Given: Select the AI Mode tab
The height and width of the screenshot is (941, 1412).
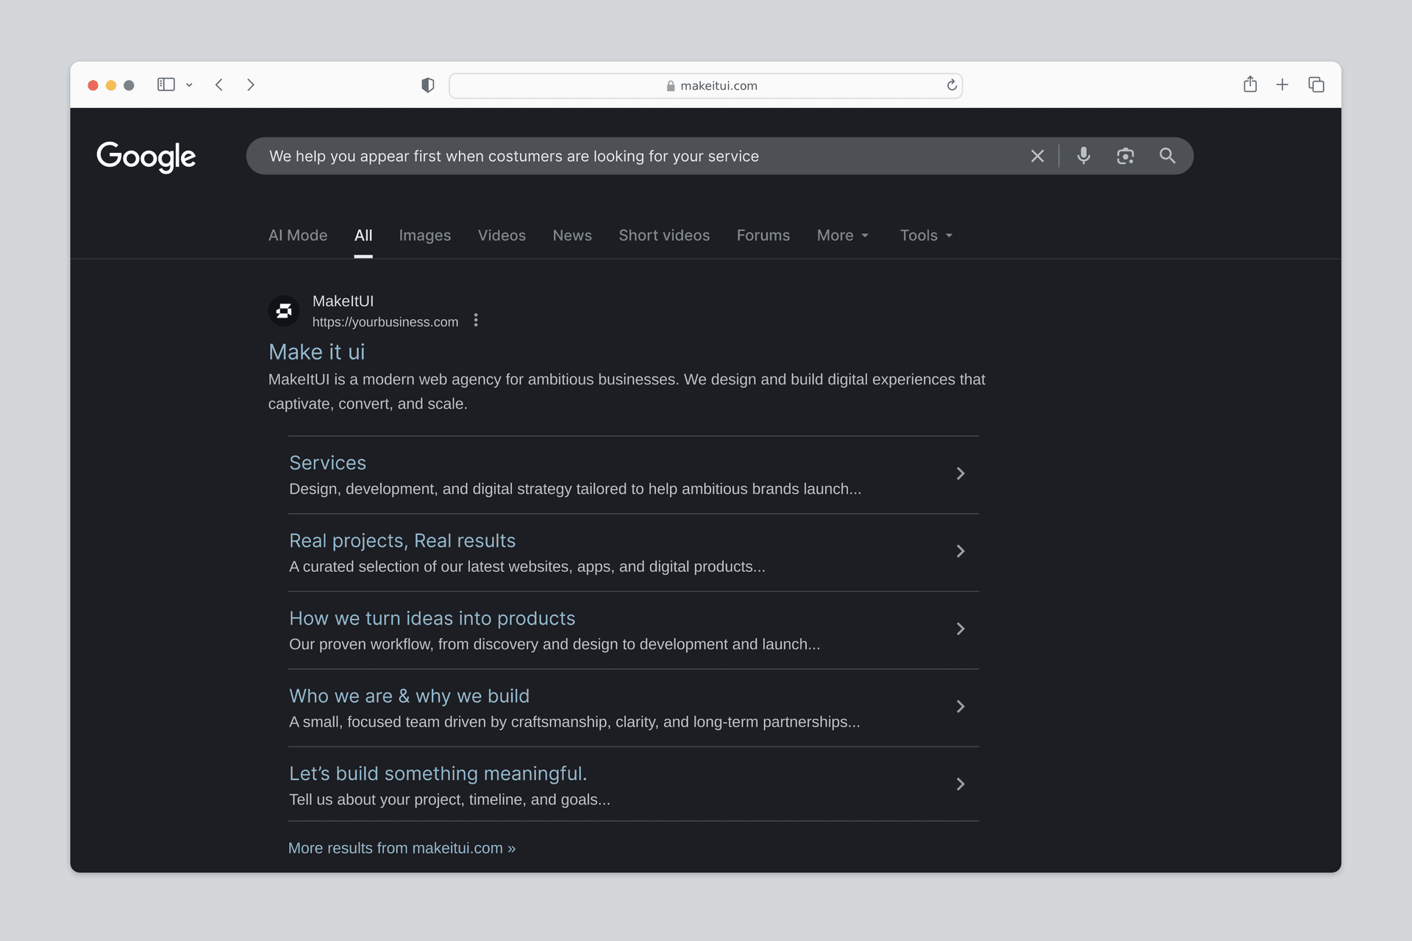Looking at the screenshot, I should (297, 235).
